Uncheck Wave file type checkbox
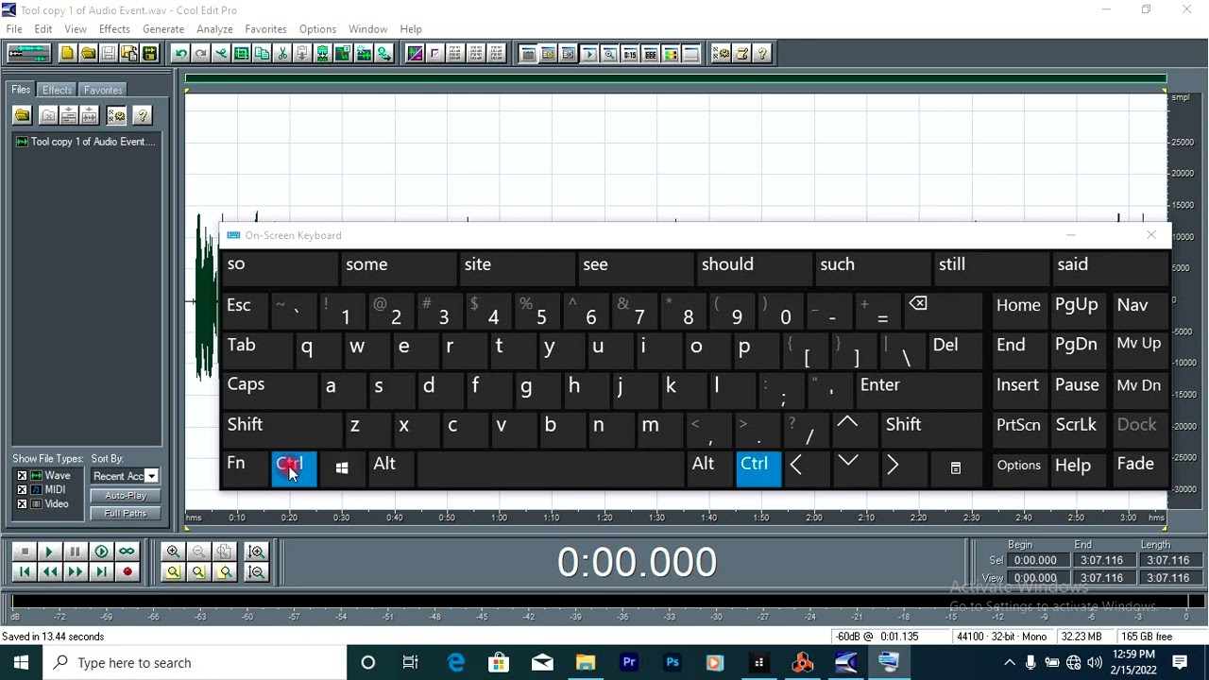 [x=22, y=476]
